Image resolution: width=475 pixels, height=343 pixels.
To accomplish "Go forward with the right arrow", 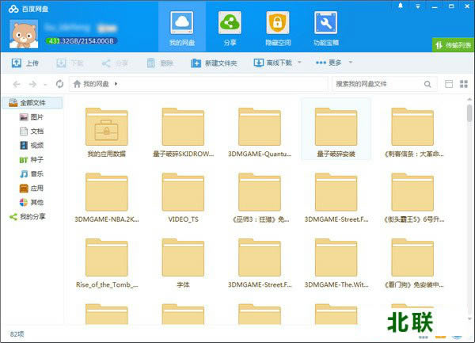I will click(x=32, y=84).
